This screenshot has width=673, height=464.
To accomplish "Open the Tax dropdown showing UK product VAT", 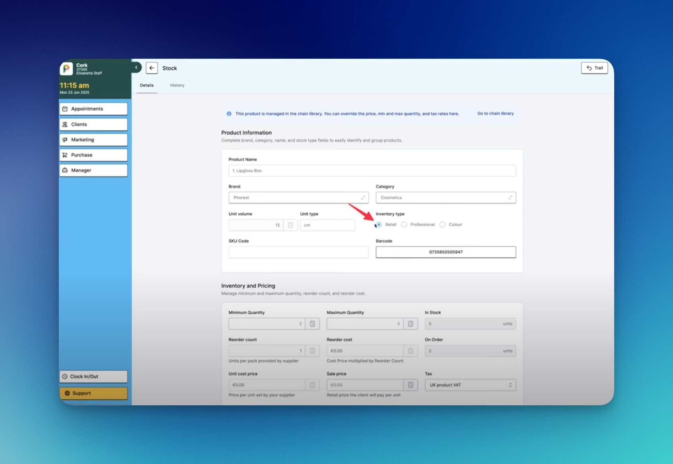I will tap(470, 385).
